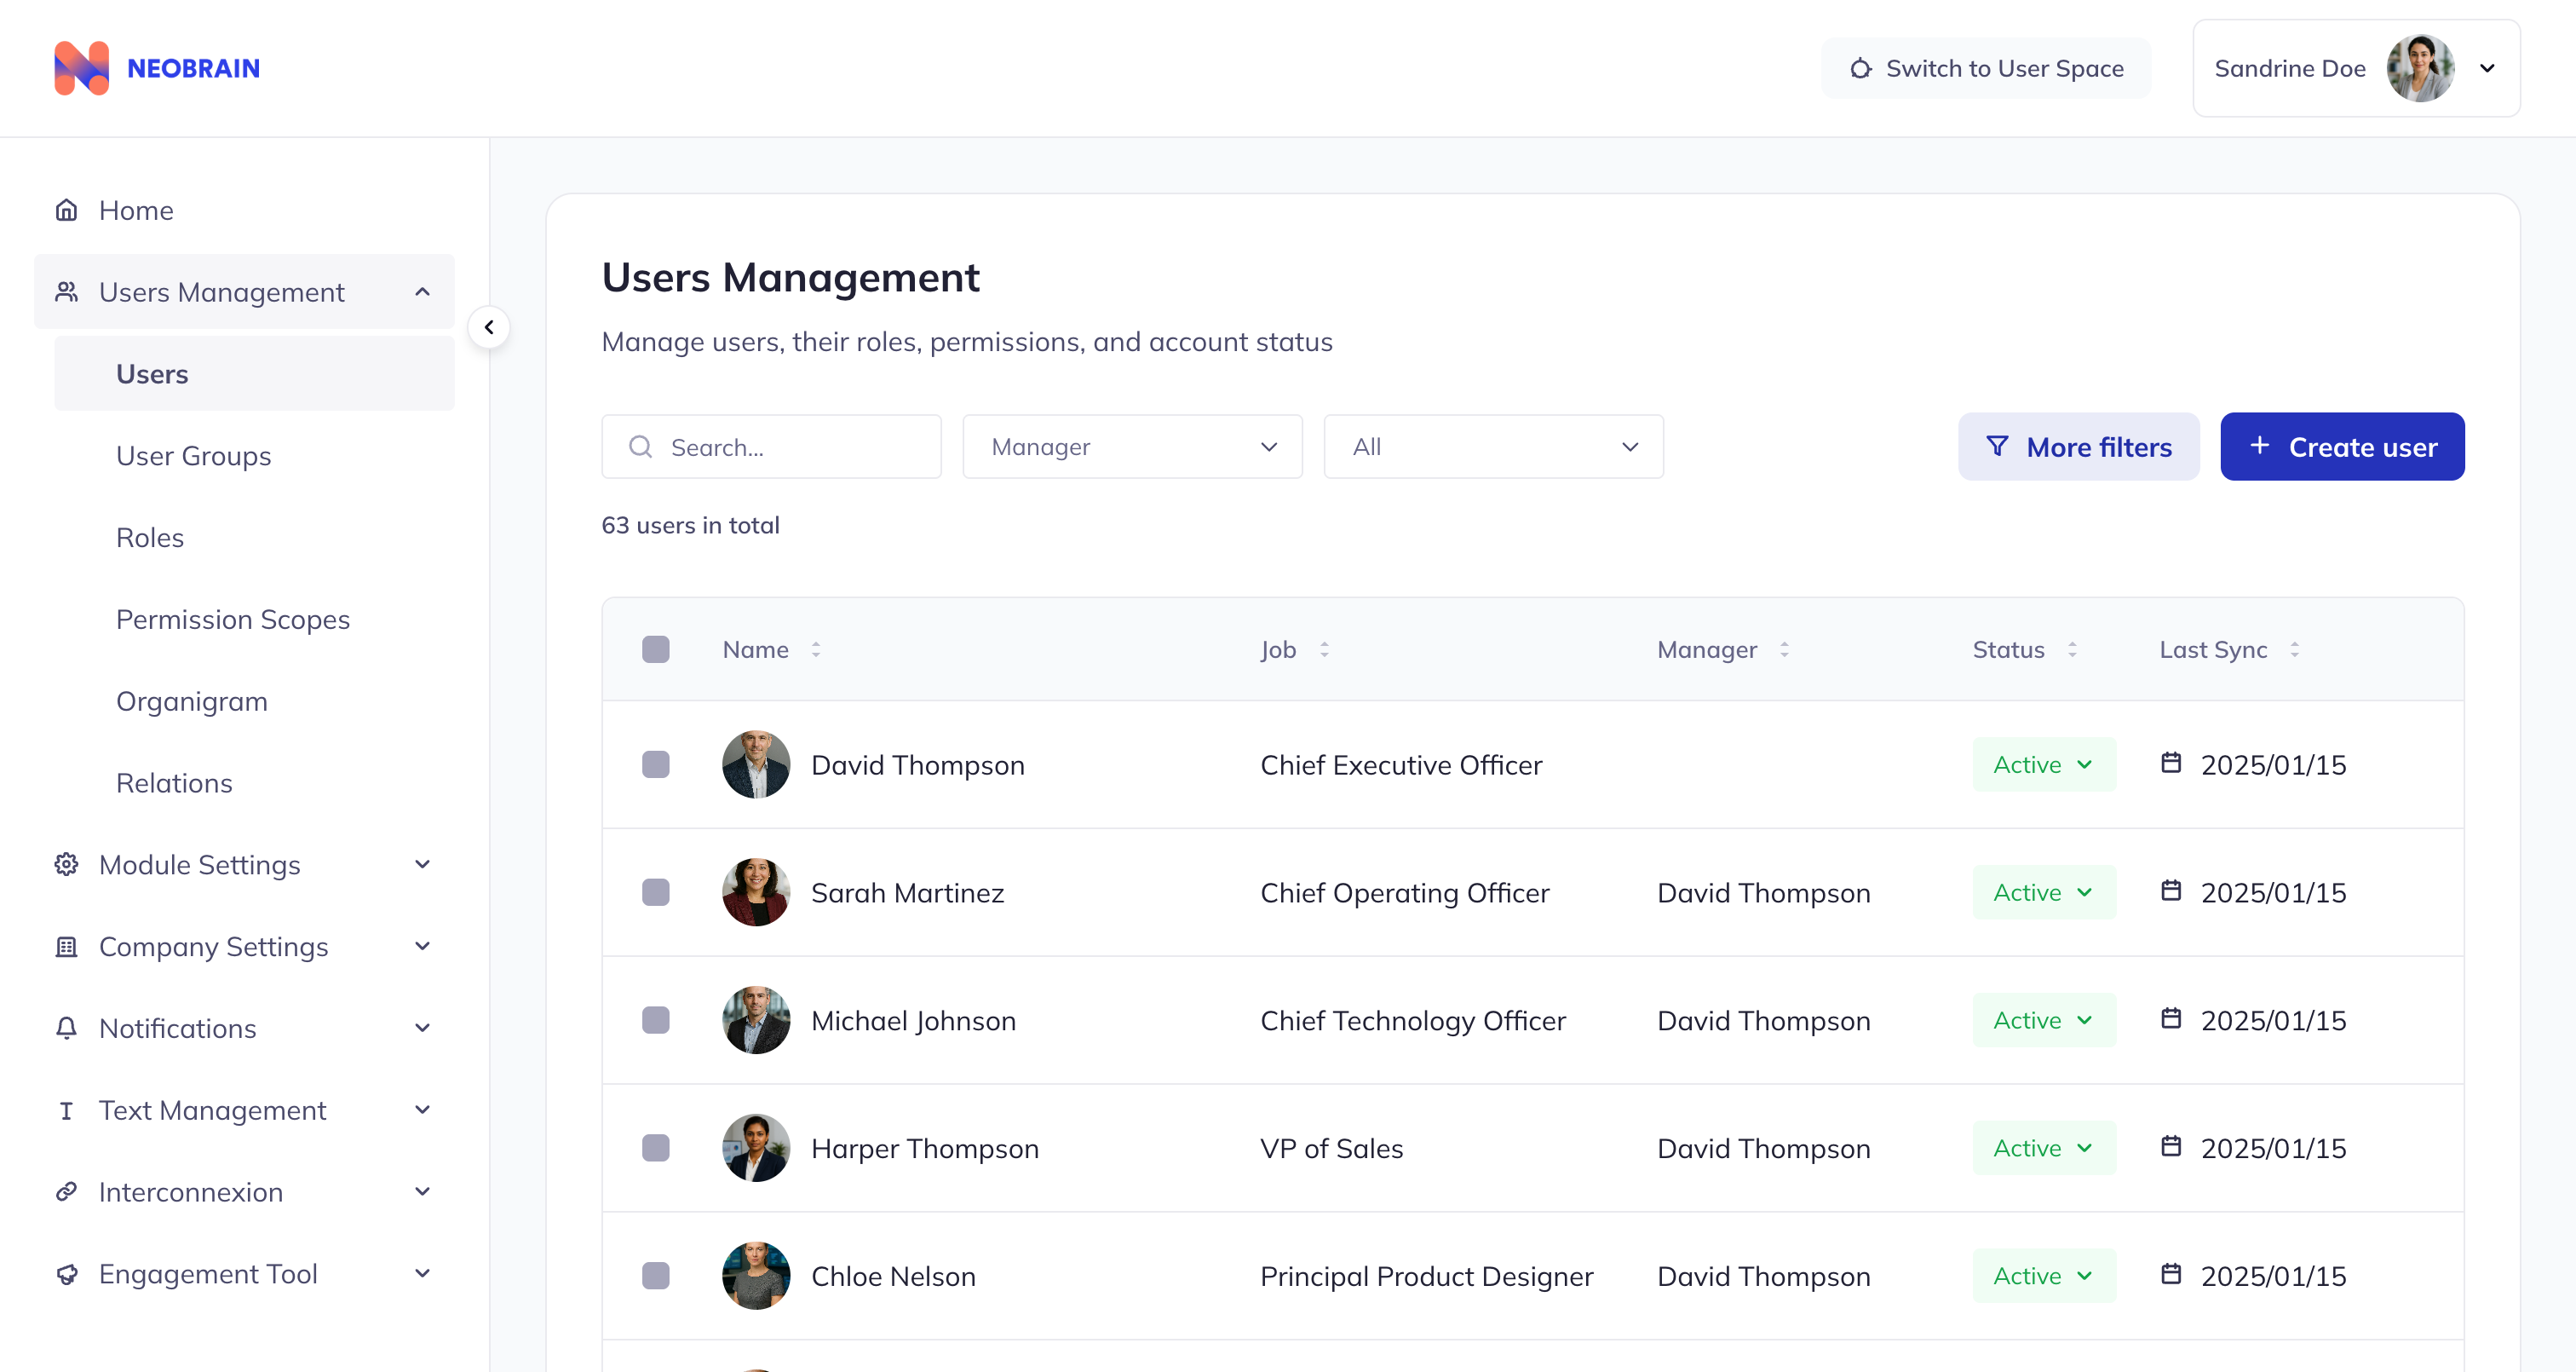Sort table by Name column arrows
The width and height of the screenshot is (2576, 1372).
click(816, 649)
